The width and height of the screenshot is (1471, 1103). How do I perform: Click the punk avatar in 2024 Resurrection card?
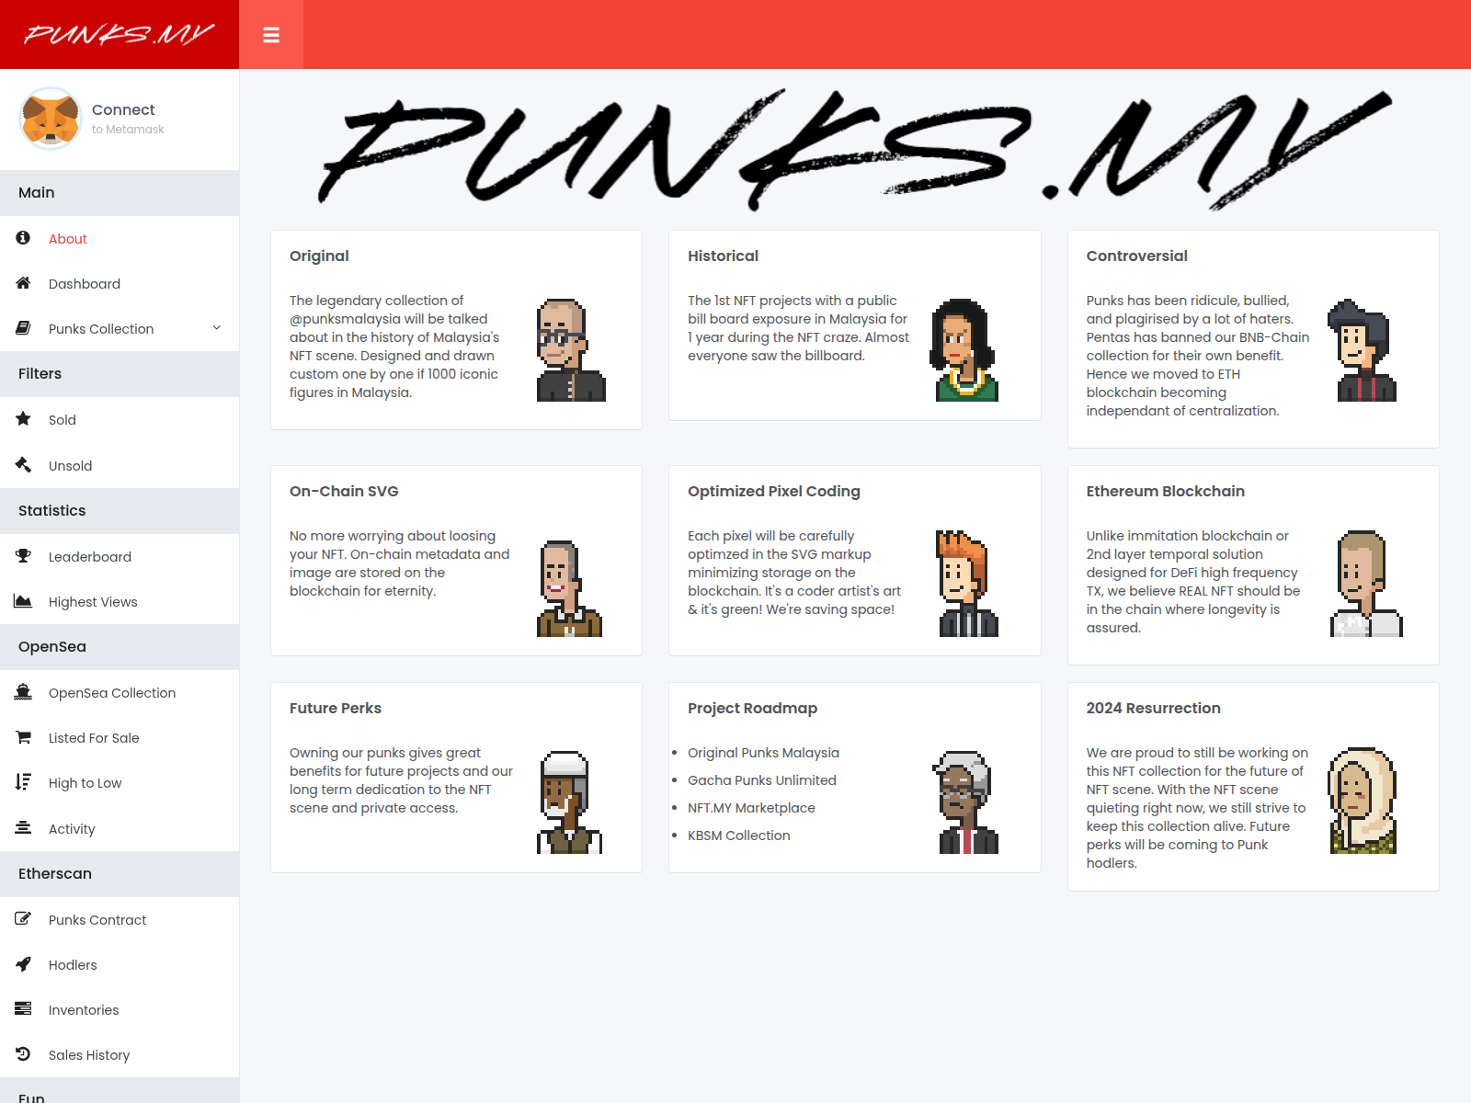[x=1363, y=801]
